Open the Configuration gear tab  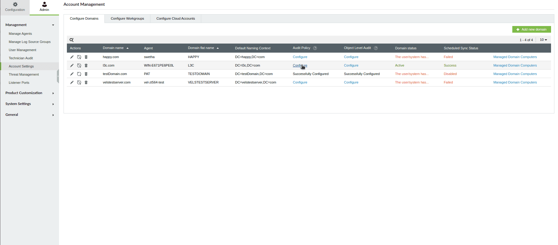click(15, 7)
